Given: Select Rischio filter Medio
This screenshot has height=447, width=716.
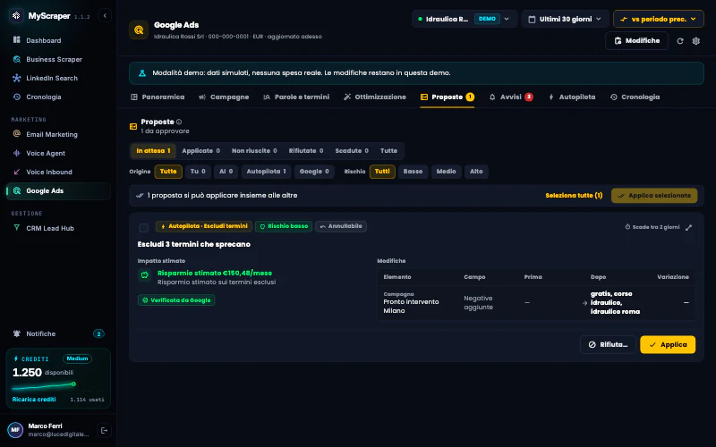Looking at the screenshot, I should [446, 172].
